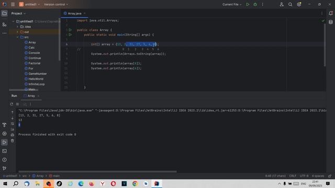Open Version control dropdown

56,4
